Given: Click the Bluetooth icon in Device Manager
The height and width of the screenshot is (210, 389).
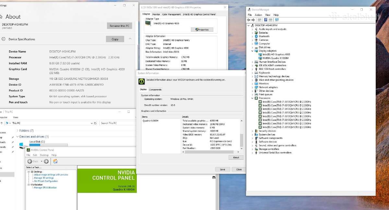Looking at the screenshot, I should click(x=256, y=36).
